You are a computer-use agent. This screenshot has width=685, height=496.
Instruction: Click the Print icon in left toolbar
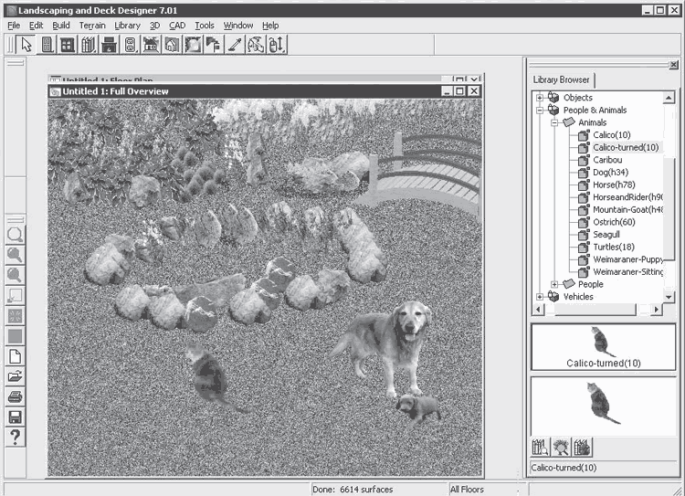point(15,396)
